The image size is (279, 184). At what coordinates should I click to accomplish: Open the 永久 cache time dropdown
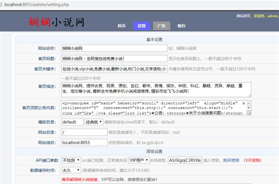coord(71,170)
